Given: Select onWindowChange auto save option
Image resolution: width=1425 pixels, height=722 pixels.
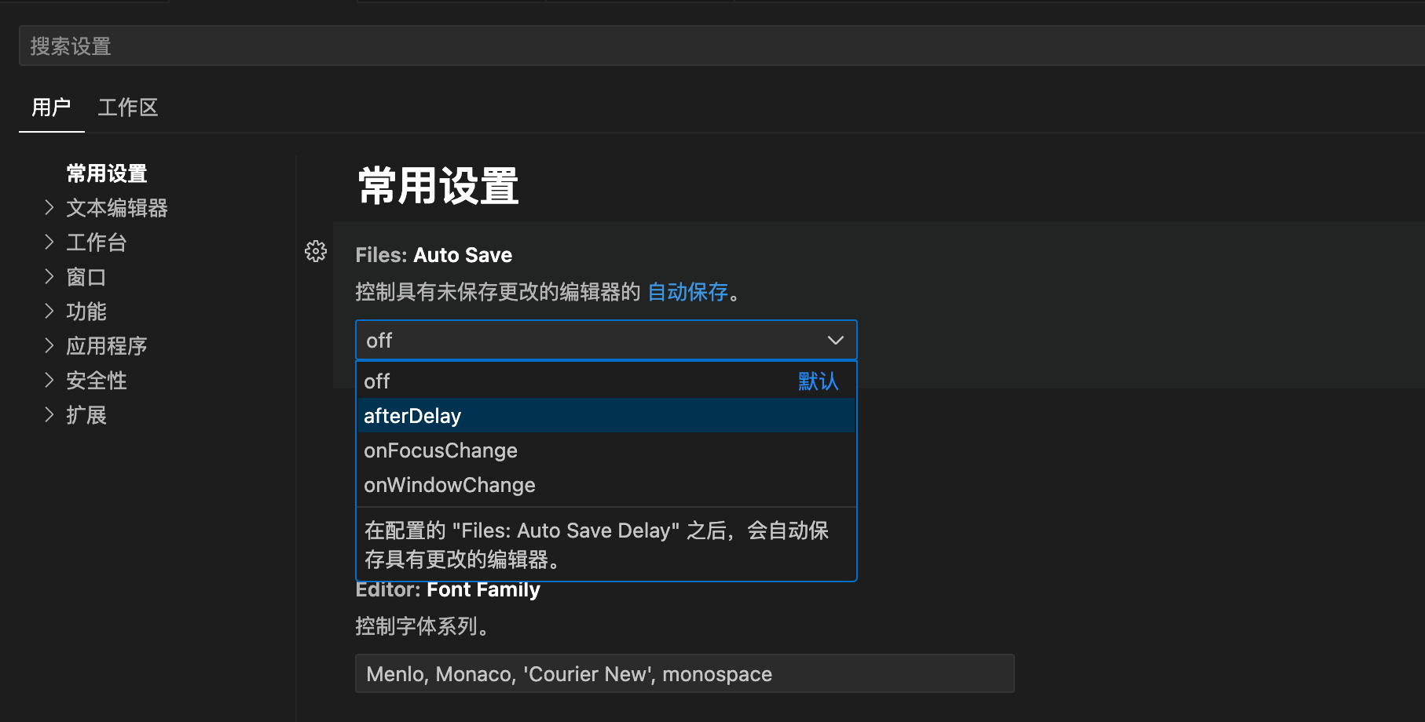Looking at the screenshot, I should pyautogui.click(x=449, y=485).
